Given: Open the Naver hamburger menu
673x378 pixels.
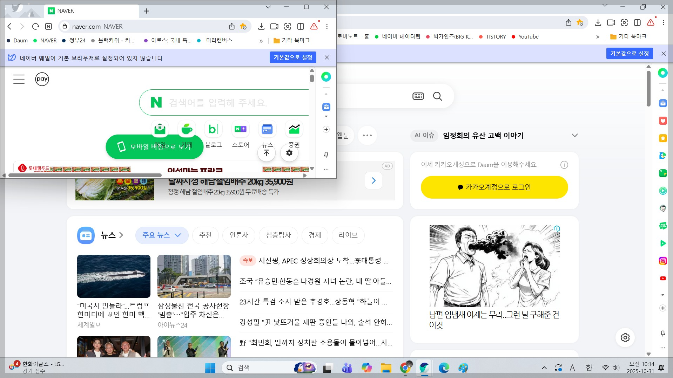Looking at the screenshot, I should (19, 79).
